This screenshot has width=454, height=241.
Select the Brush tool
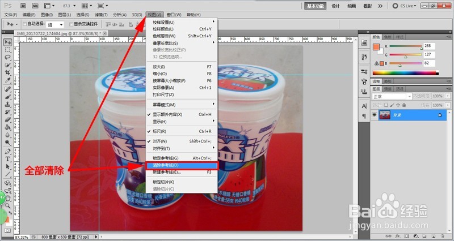[8, 97]
